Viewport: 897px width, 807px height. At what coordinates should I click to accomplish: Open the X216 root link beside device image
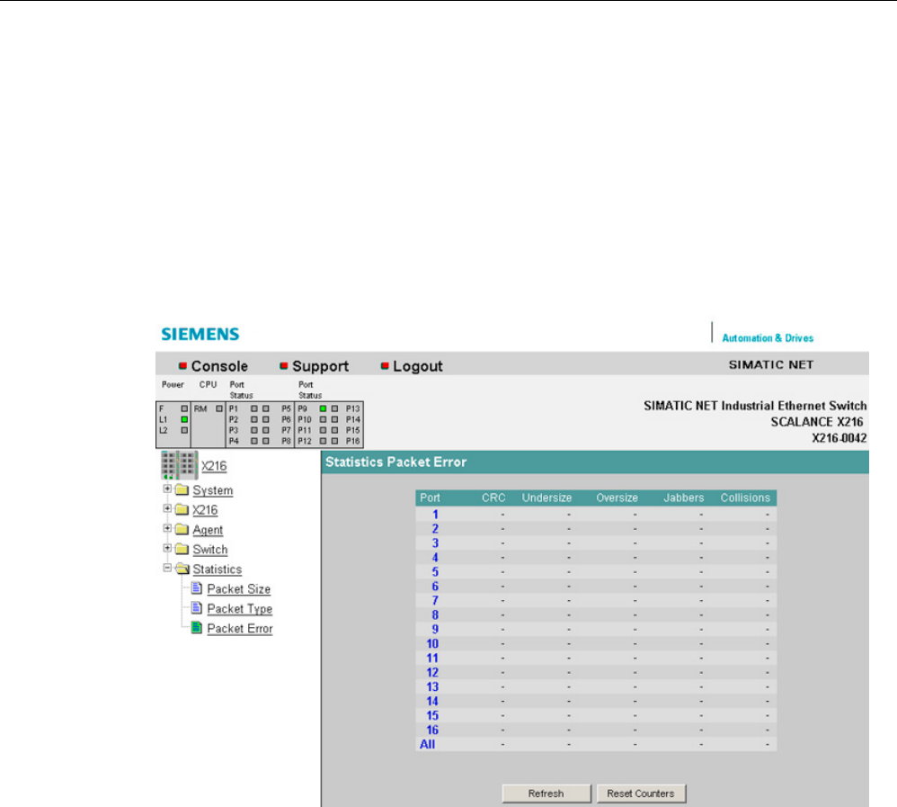[x=214, y=466]
